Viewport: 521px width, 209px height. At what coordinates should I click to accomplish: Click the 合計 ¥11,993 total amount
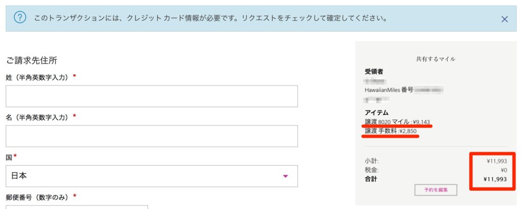495,180
